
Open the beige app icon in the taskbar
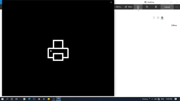point(24,99)
